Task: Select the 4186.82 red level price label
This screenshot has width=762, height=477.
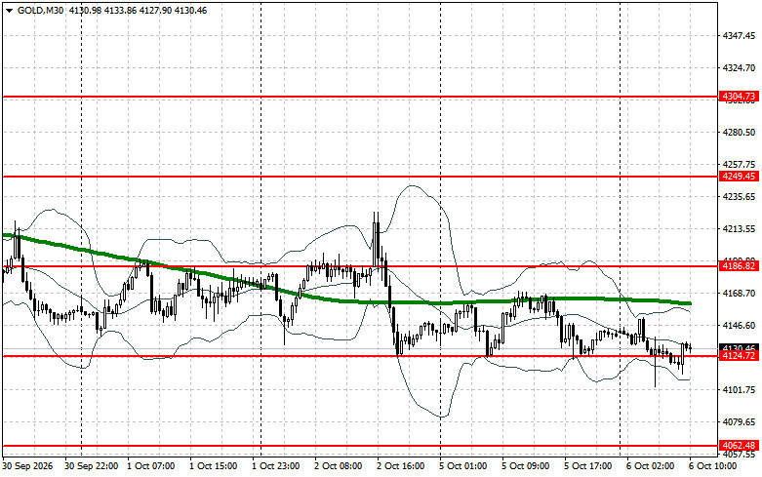Action: (x=739, y=265)
